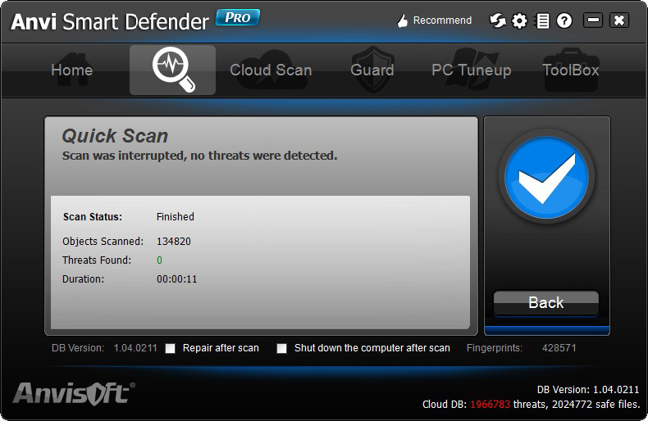Enable the Repair after scan checkbox
Screen dimensions: 648x421
[x=171, y=348]
